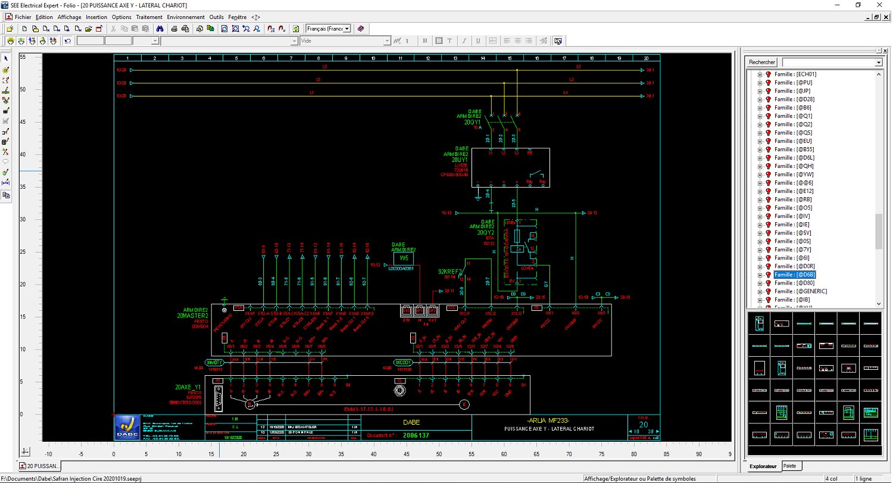
Task: Click the wire drawing tool with pencil
Action: [x=6, y=91]
